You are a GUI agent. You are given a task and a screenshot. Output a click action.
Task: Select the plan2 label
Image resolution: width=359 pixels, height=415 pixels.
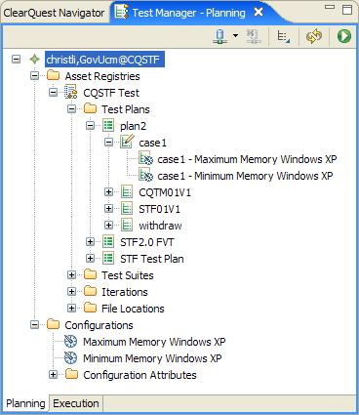click(x=133, y=126)
